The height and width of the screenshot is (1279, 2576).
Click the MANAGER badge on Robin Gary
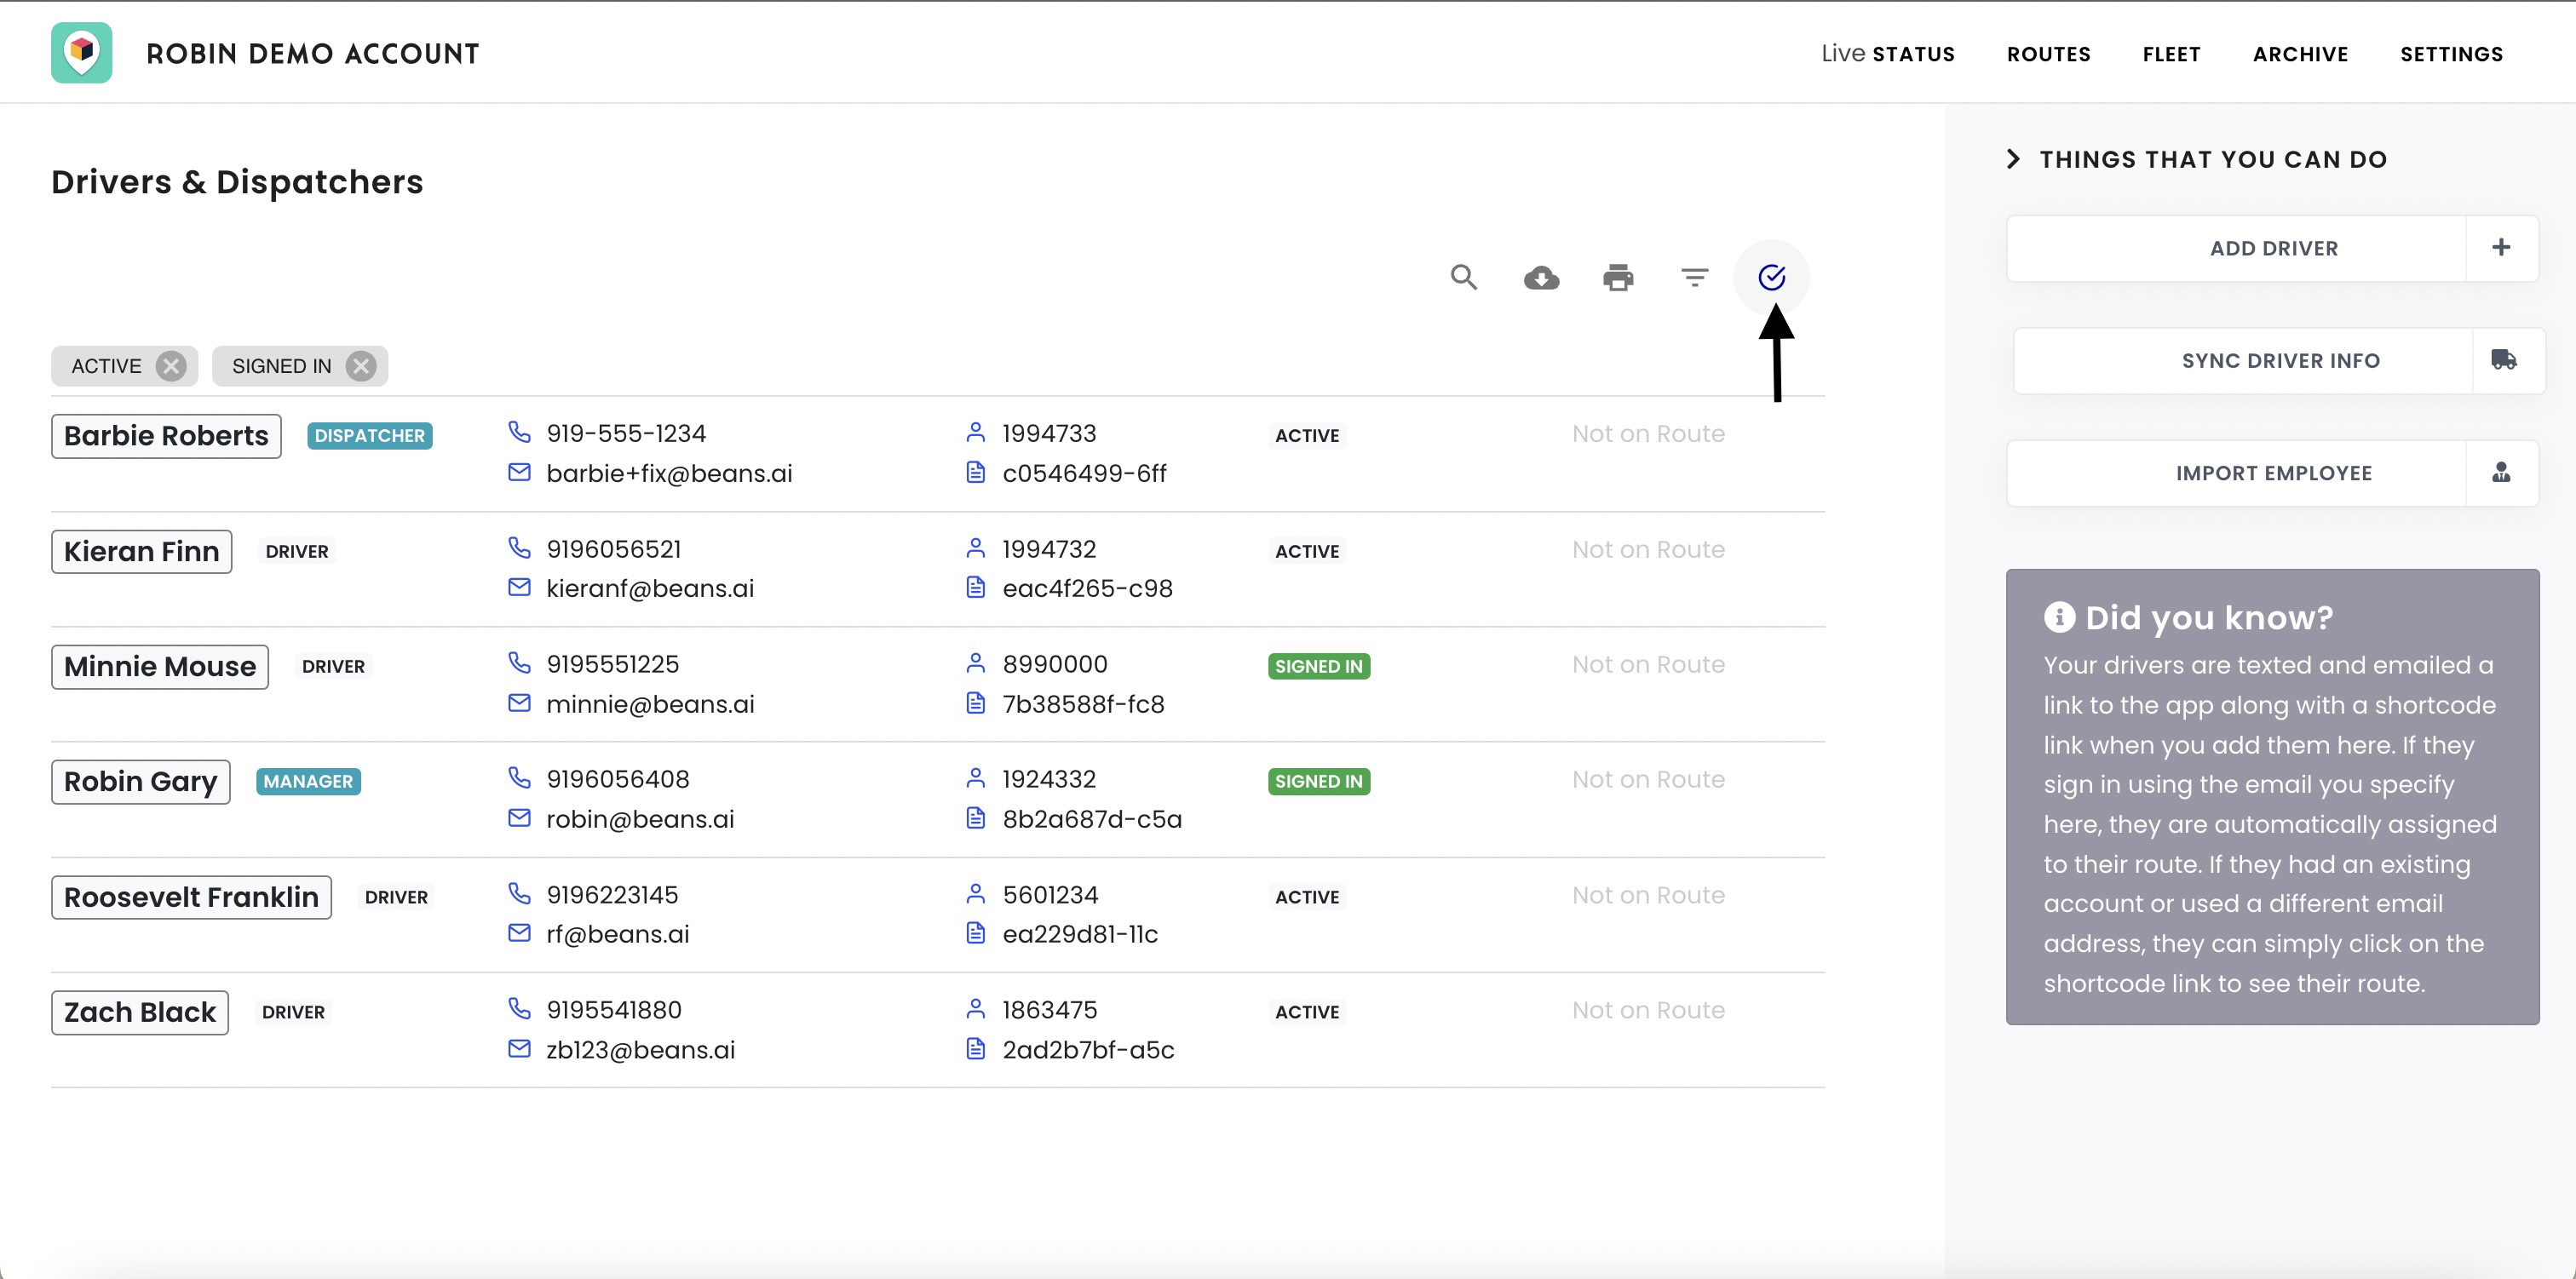308,782
